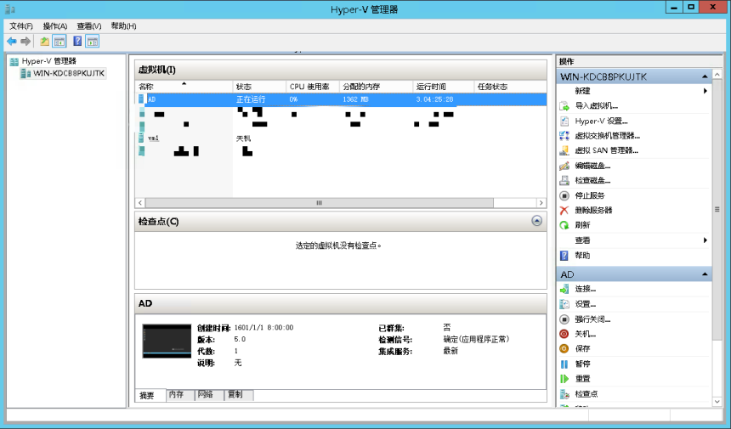Screen dimensions: 731x429
Task: Click the 关机 status of vm1
Action: pos(243,138)
